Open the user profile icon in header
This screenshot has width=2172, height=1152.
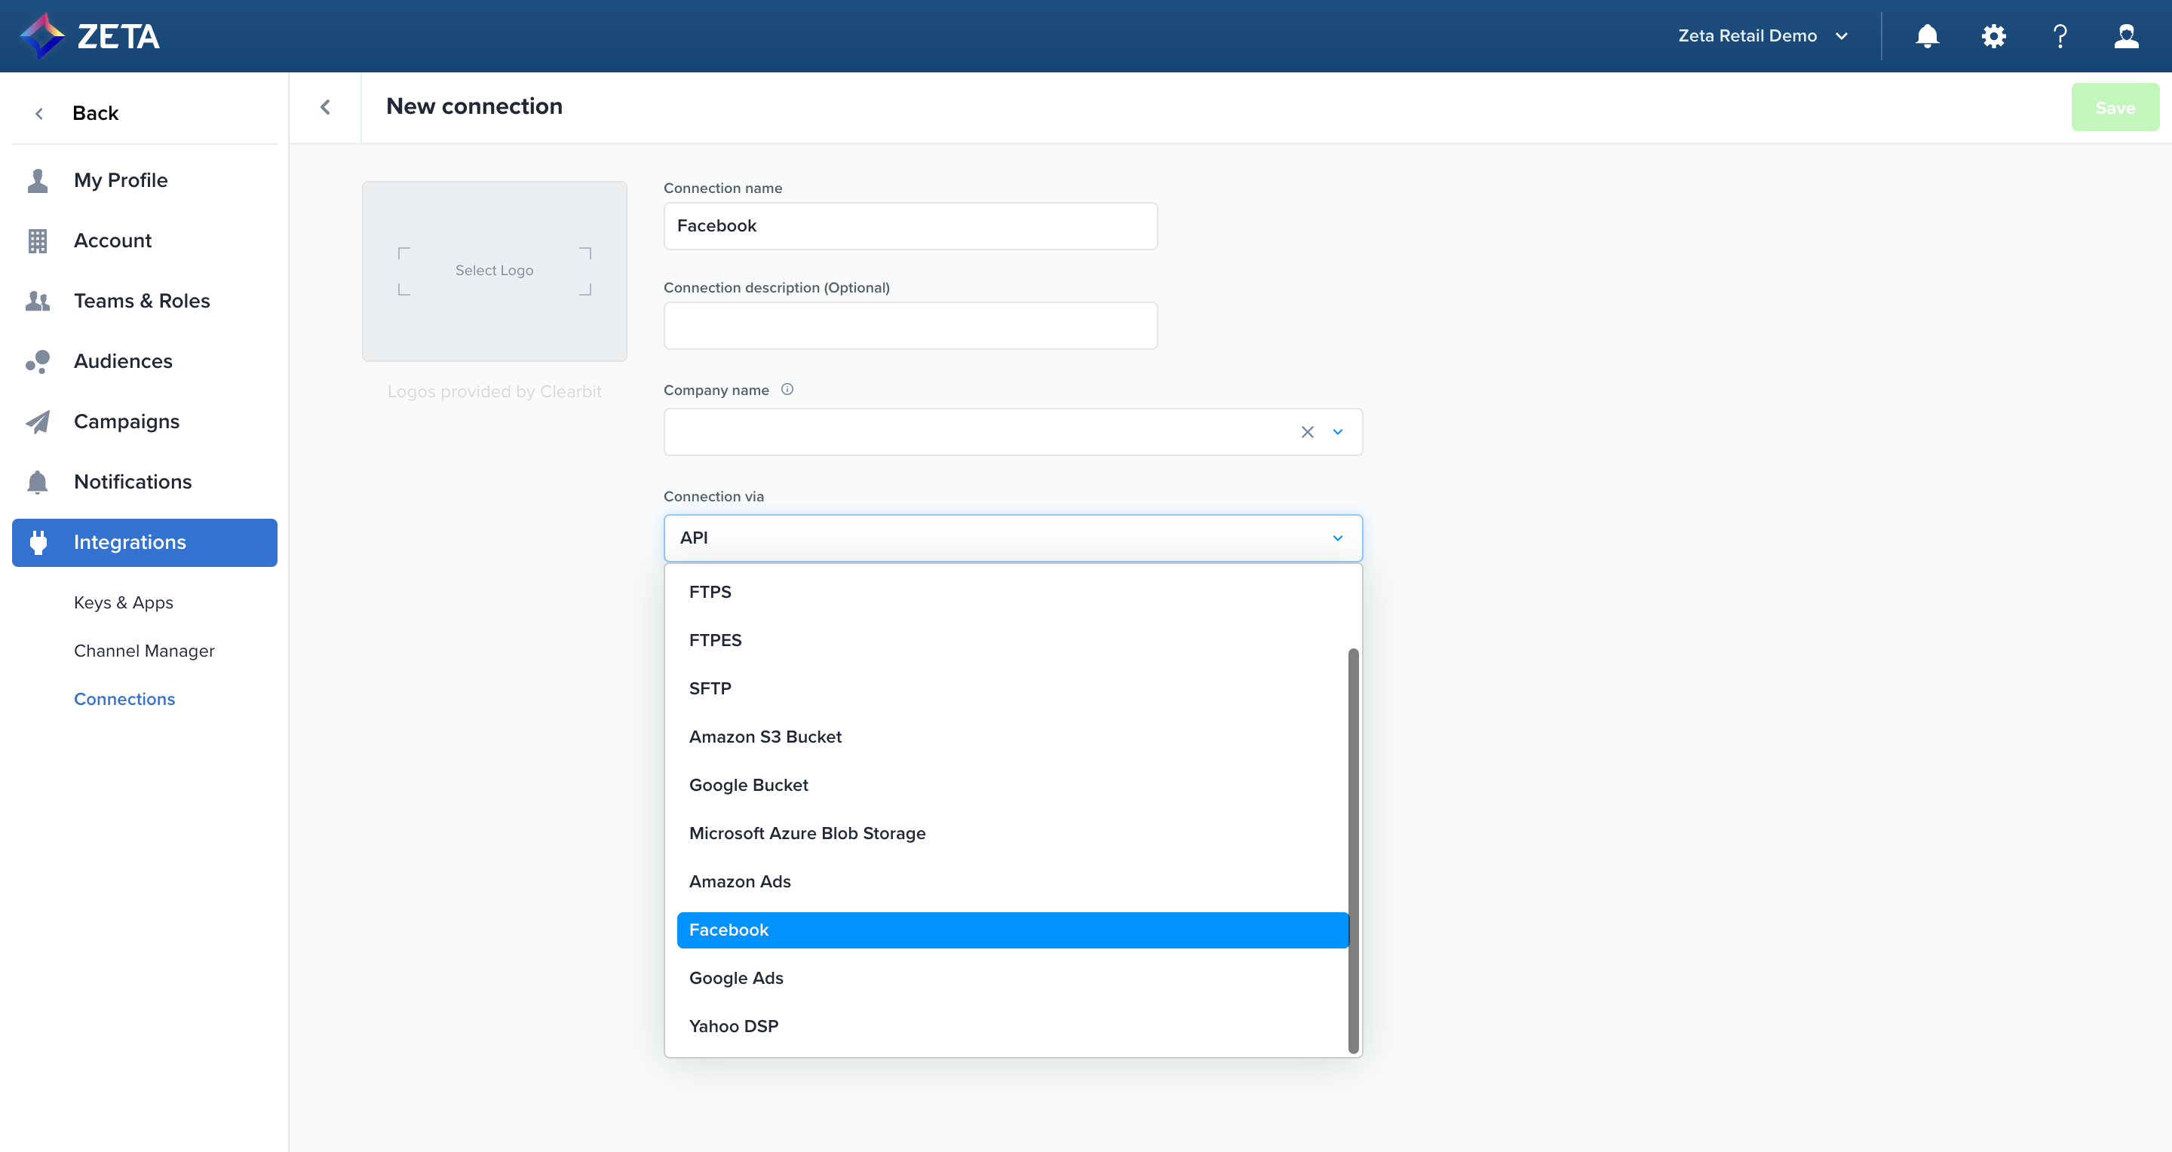tap(2126, 36)
